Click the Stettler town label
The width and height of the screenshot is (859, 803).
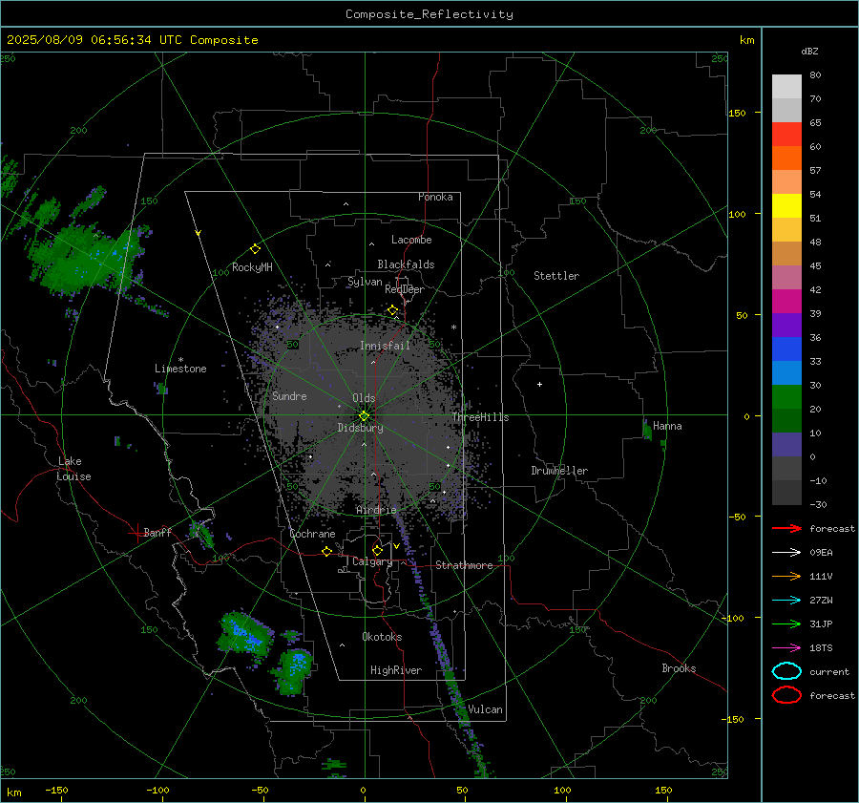(556, 276)
